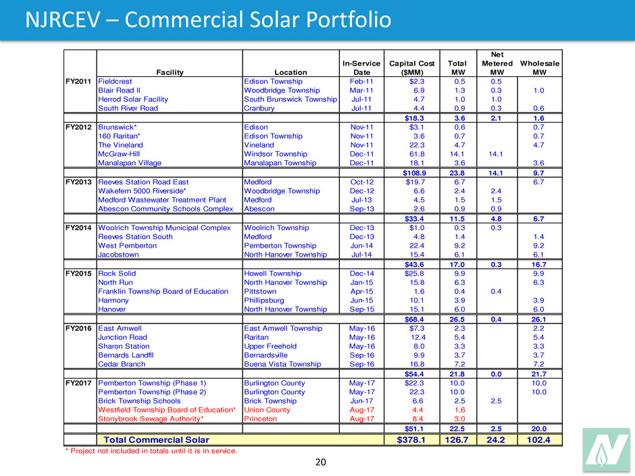The image size is (635, 476).
Task: Click the South Brunswick Township location cell
Action: pos(290,99)
